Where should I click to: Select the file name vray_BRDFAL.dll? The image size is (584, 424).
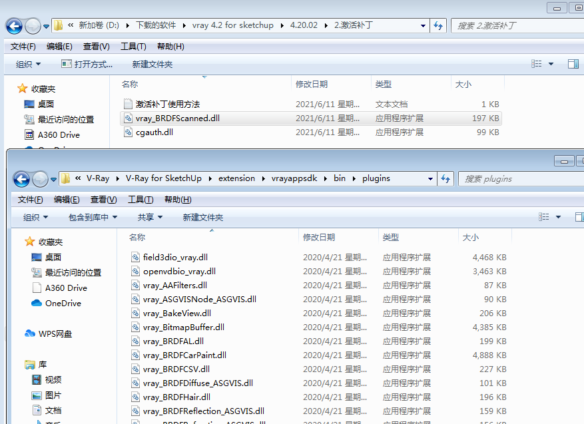pyautogui.click(x=174, y=341)
